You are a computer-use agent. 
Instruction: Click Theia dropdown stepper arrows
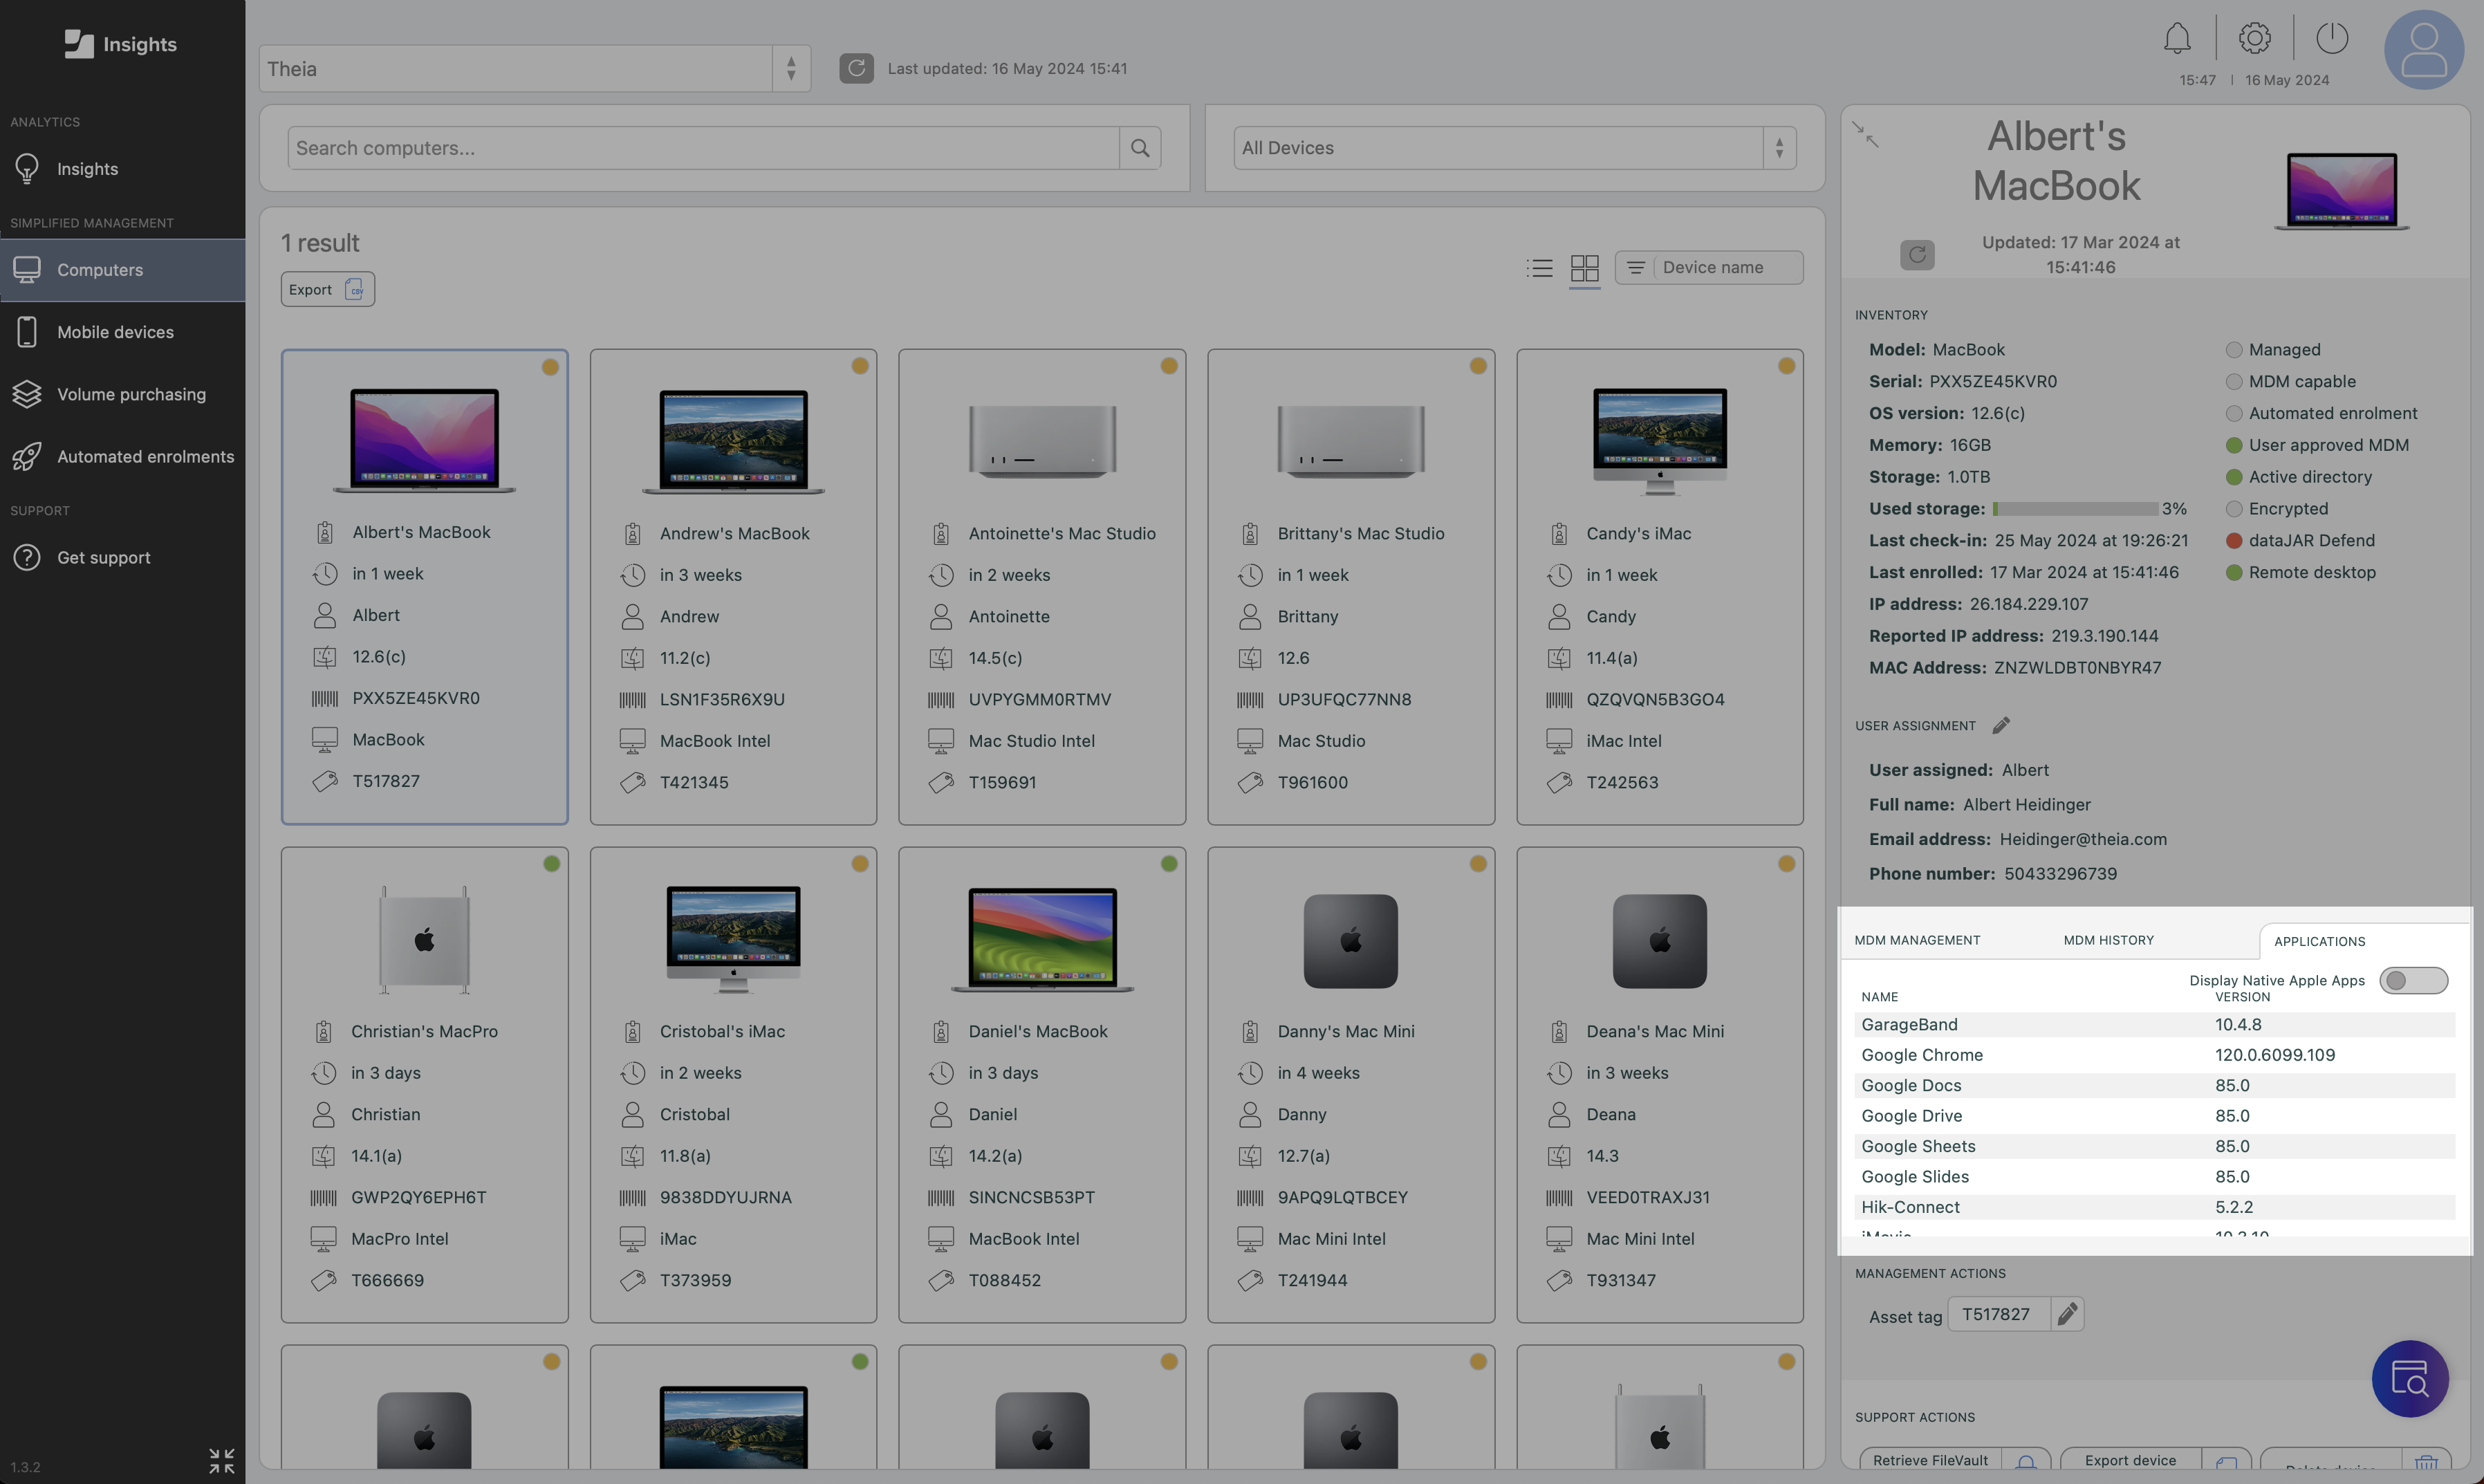tap(791, 69)
